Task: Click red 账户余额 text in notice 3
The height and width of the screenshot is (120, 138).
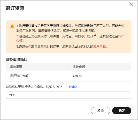Action: coord(99,46)
